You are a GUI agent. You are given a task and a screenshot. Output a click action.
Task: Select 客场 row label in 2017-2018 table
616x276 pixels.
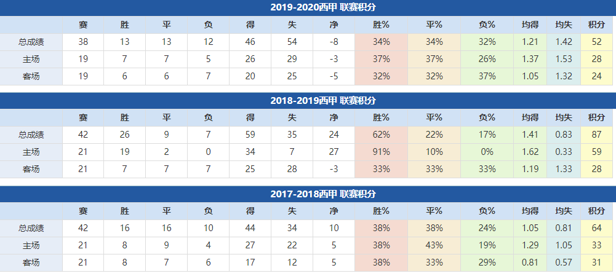click(x=31, y=262)
